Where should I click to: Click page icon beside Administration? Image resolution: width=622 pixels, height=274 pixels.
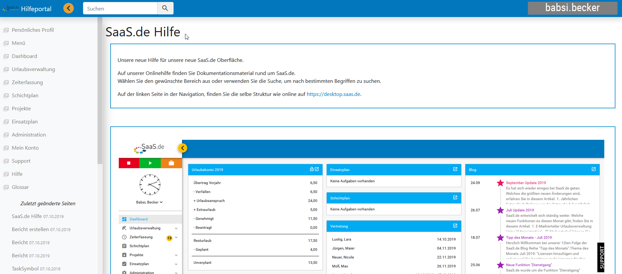[x=6, y=135]
